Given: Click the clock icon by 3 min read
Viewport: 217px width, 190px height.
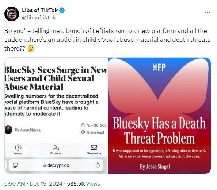Looking at the screenshot, I should (x=83, y=132).
